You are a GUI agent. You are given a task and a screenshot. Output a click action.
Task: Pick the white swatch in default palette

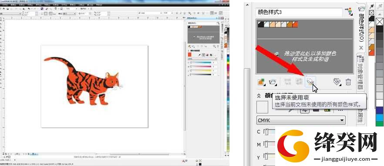[380, 103]
